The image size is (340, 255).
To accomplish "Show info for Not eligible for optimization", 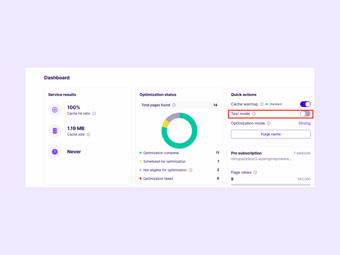I will tap(191, 170).
